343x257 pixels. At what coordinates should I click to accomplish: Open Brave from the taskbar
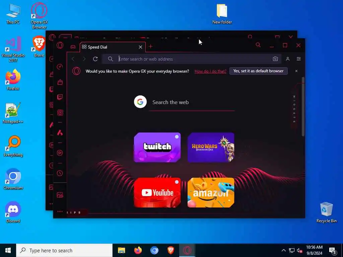tap(170, 250)
